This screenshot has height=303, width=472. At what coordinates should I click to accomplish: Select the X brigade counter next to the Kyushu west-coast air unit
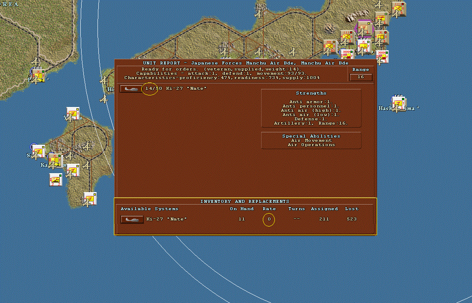[56, 161]
